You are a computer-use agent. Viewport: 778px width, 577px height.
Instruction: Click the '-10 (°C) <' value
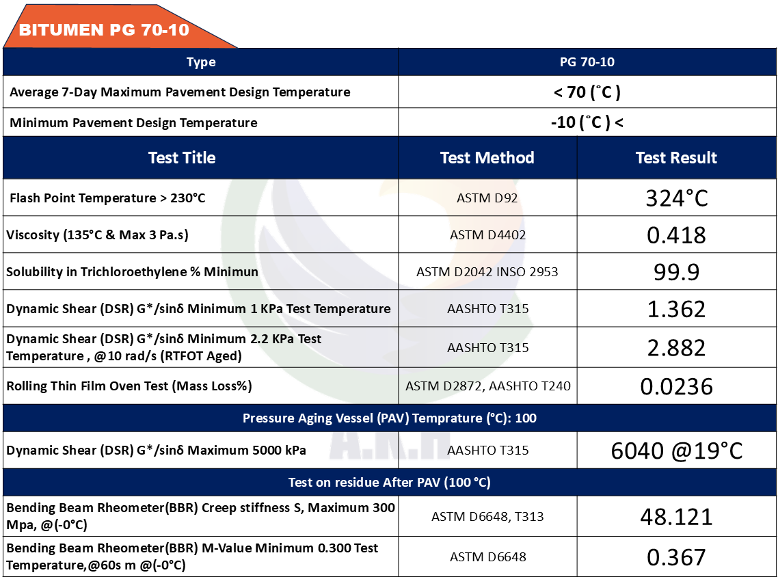[x=587, y=122]
